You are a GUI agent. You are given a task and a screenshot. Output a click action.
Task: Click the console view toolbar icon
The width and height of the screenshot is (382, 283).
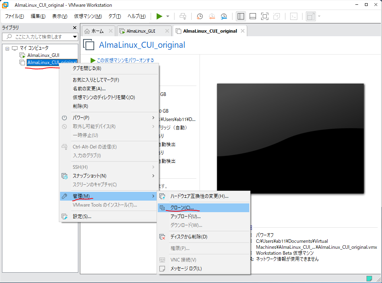coord(294,16)
